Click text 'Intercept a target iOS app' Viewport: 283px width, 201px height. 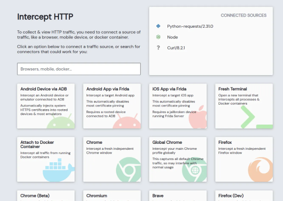173,95
